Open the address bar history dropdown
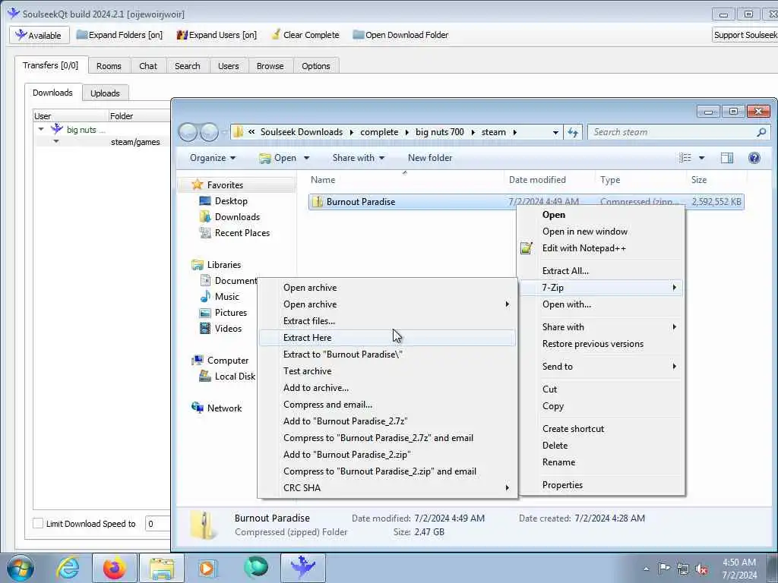Image resolution: width=778 pixels, height=583 pixels. 555,132
